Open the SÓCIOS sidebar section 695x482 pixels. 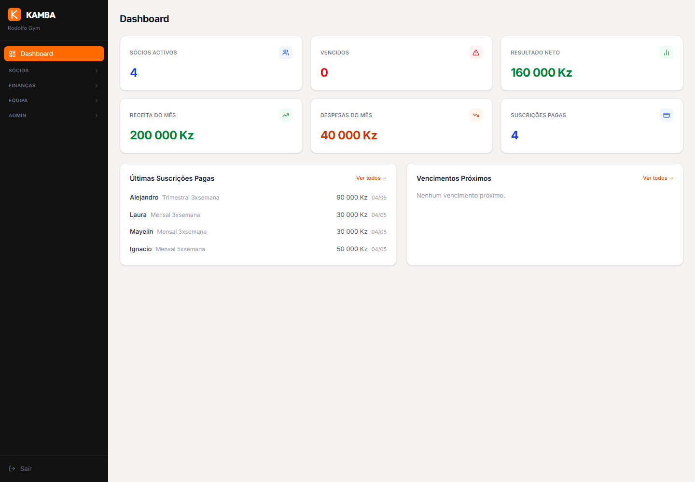pos(54,71)
